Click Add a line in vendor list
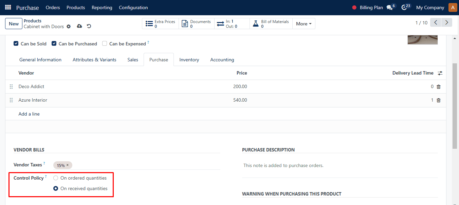Image resolution: width=459 pixels, height=205 pixels. (29, 114)
